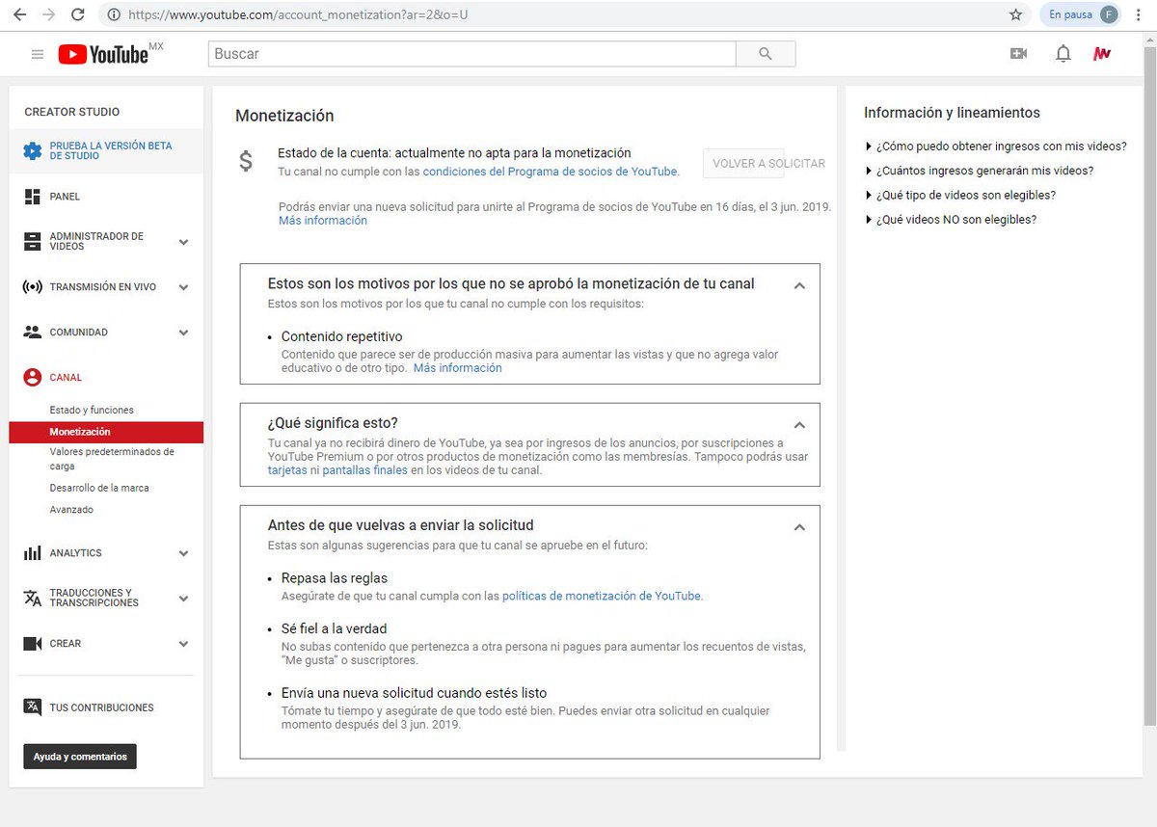The image size is (1157, 827).
Task: Click the Panel dashboard icon
Action: [x=32, y=197]
